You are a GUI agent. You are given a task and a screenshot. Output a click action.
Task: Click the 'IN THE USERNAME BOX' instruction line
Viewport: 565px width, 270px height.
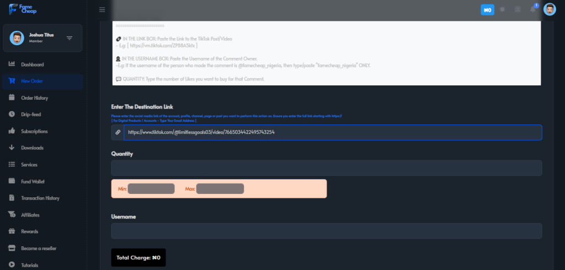[186, 58]
